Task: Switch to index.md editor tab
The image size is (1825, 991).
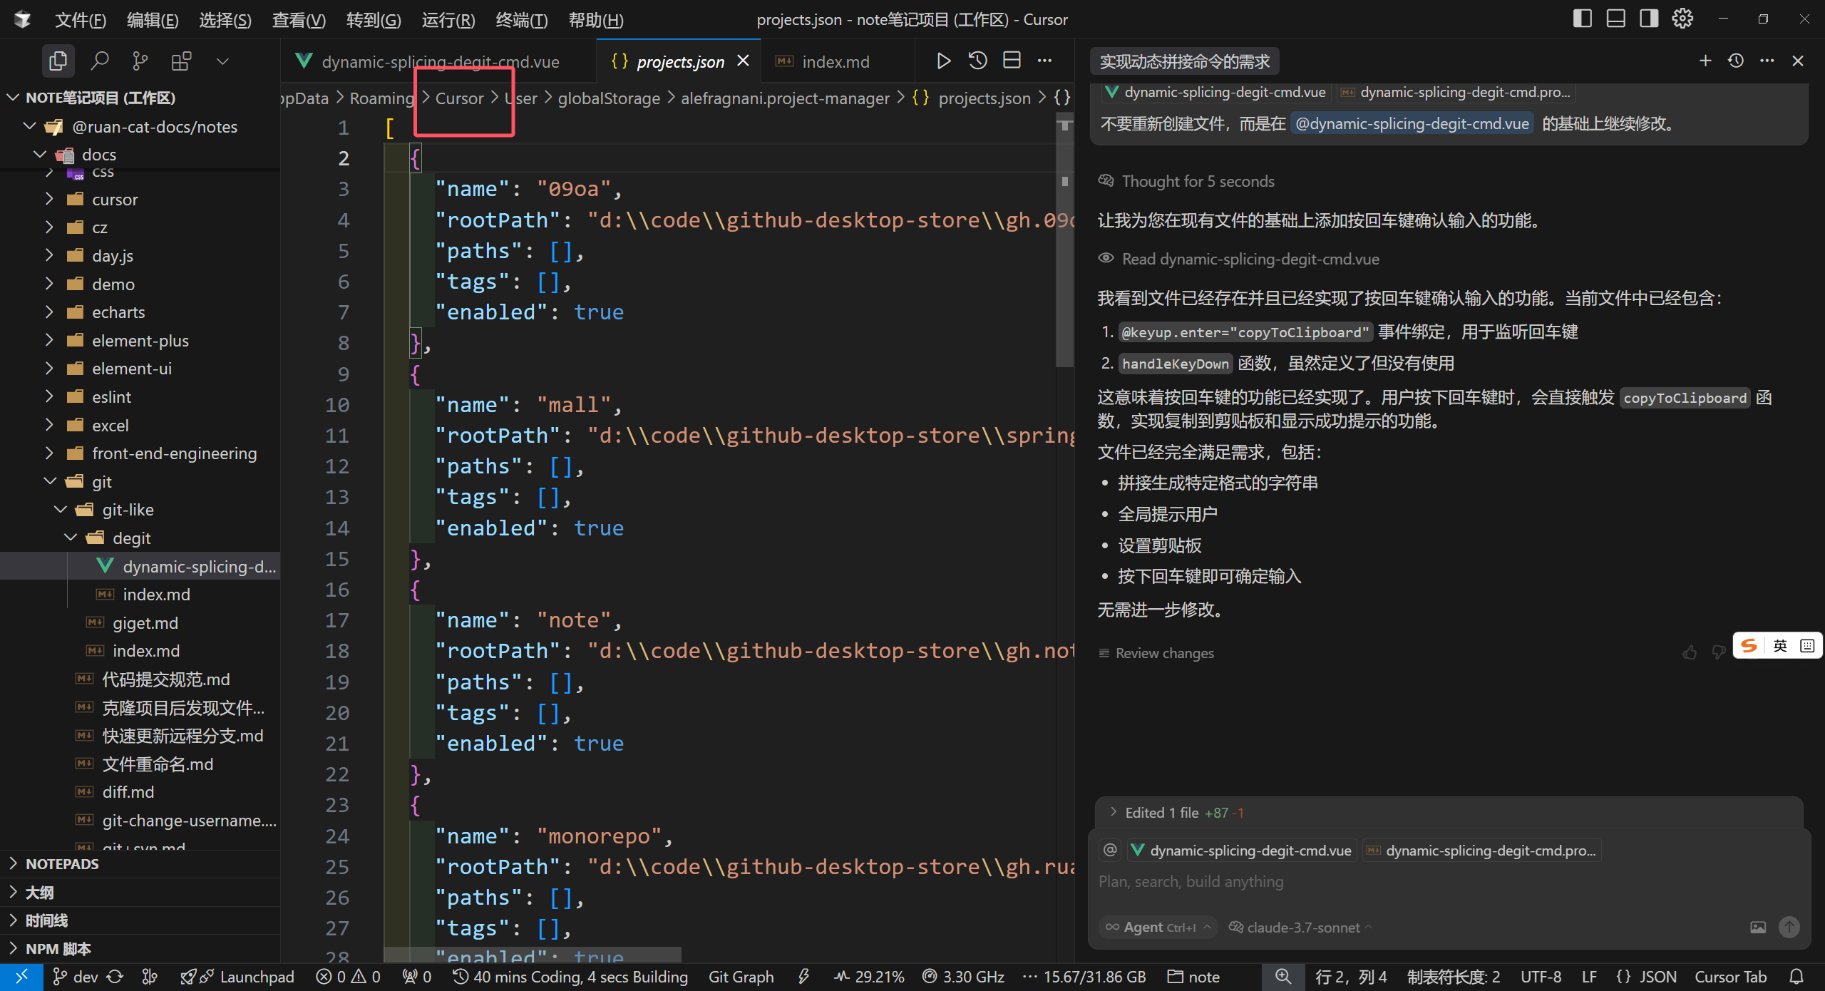Action: pyautogui.click(x=835, y=62)
